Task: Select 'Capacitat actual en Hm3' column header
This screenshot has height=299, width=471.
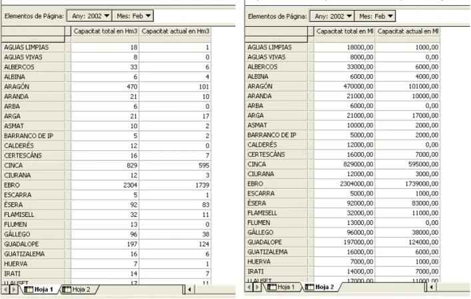Action: [175, 31]
